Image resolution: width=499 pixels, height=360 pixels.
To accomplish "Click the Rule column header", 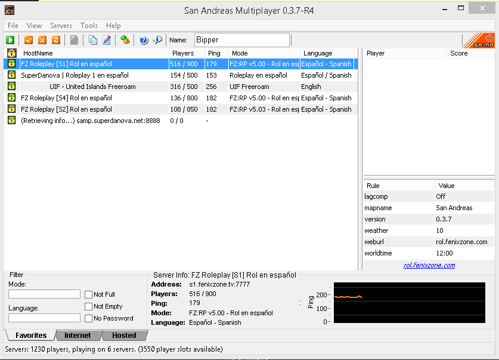I will 399,186.
